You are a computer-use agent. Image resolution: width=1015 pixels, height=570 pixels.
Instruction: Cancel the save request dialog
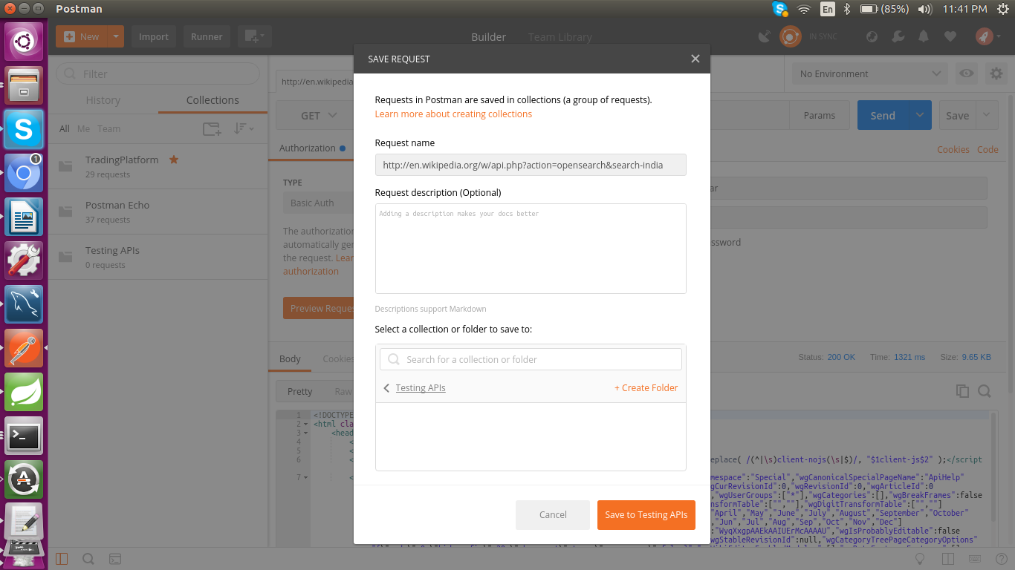(553, 515)
